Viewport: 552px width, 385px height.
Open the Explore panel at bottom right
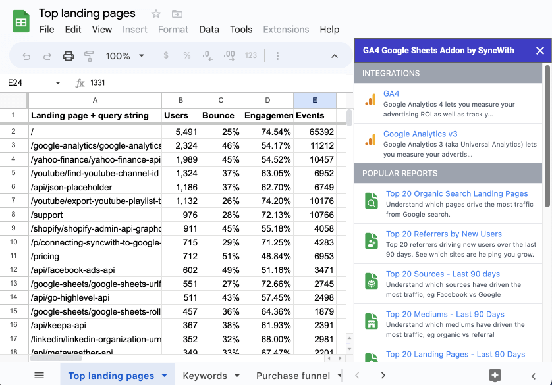click(495, 376)
